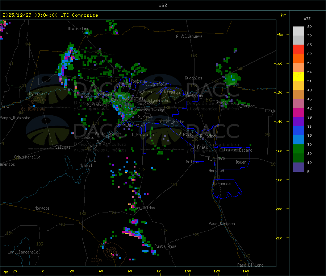Click the Algarrobal map label

tap(159, 100)
